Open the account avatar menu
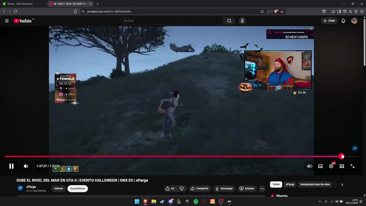The image size is (366, 206). (x=354, y=21)
